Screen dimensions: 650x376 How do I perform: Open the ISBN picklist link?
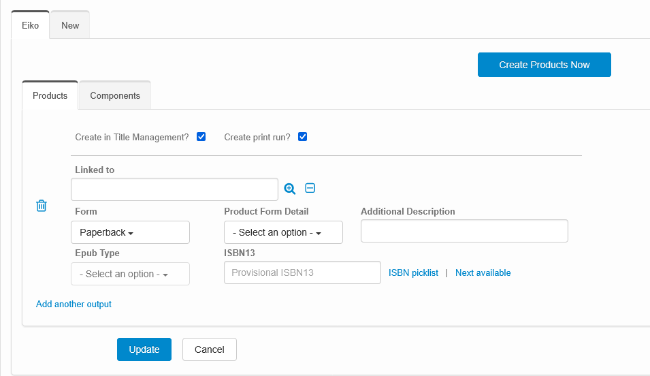(x=413, y=273)
